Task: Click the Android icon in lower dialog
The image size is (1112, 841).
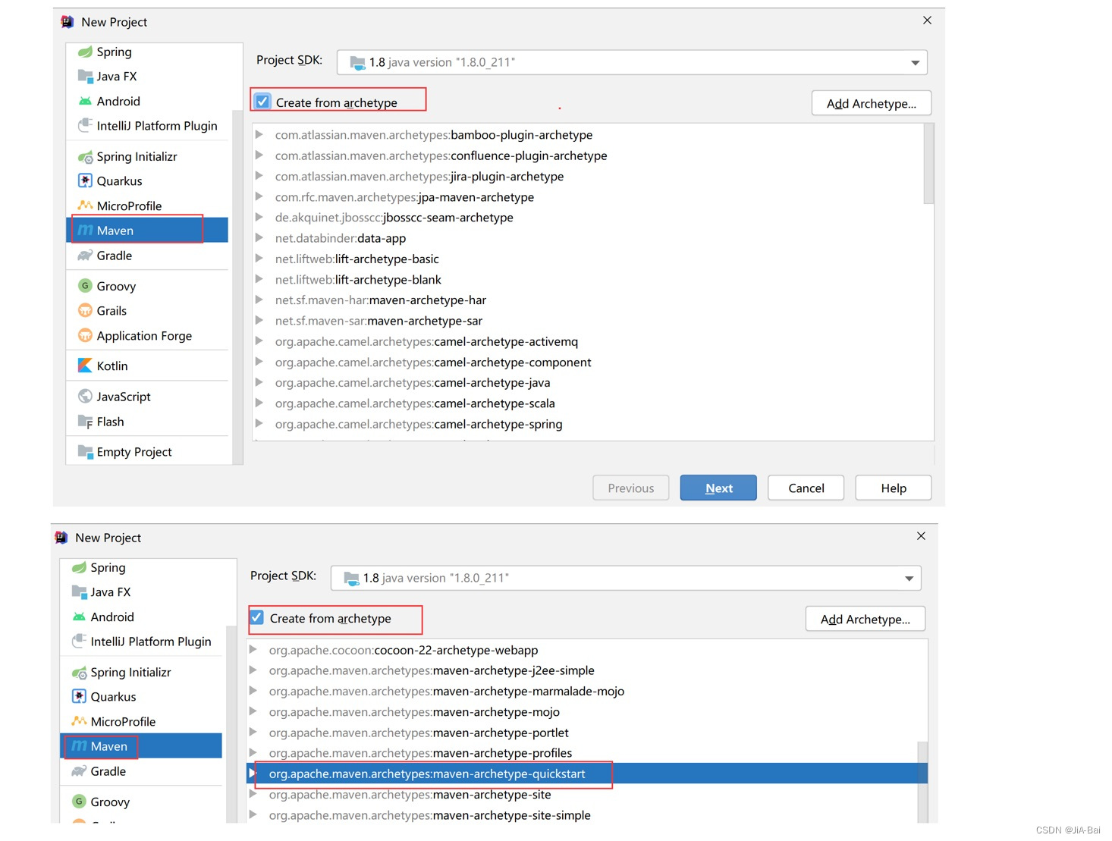Action: pyautogui.click(x=79, y=617)
